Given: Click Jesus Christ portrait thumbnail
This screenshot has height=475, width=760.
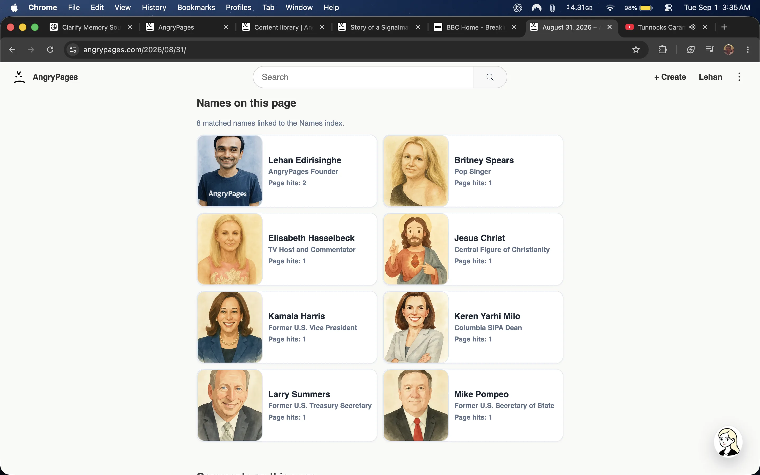Looking at the screenshot, I should click(416, 249).
